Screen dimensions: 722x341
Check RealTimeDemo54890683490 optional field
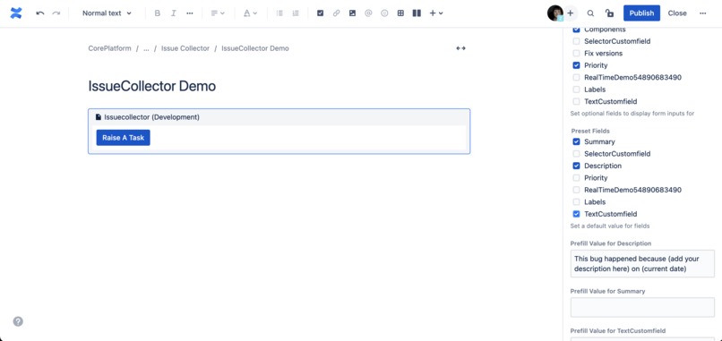click(576, 77)
